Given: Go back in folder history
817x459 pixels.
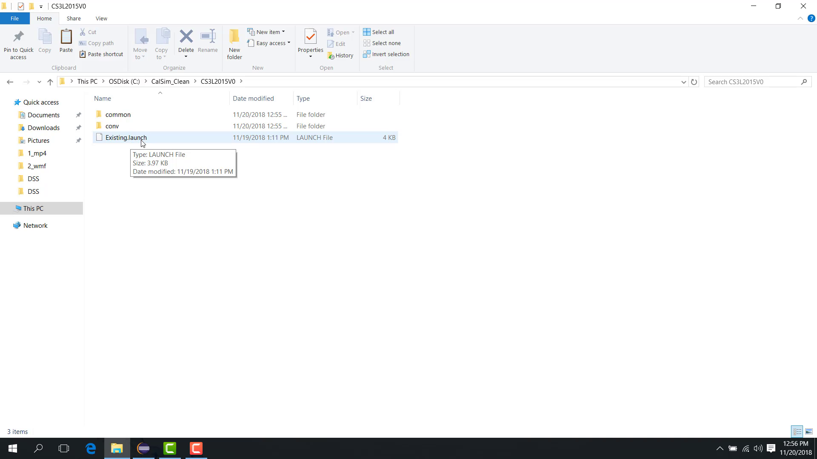Looking at the screenshot, I should [x=10, y=82].
